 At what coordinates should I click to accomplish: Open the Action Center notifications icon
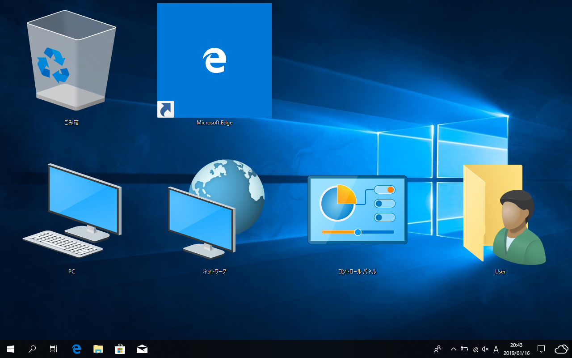[541, 349]
